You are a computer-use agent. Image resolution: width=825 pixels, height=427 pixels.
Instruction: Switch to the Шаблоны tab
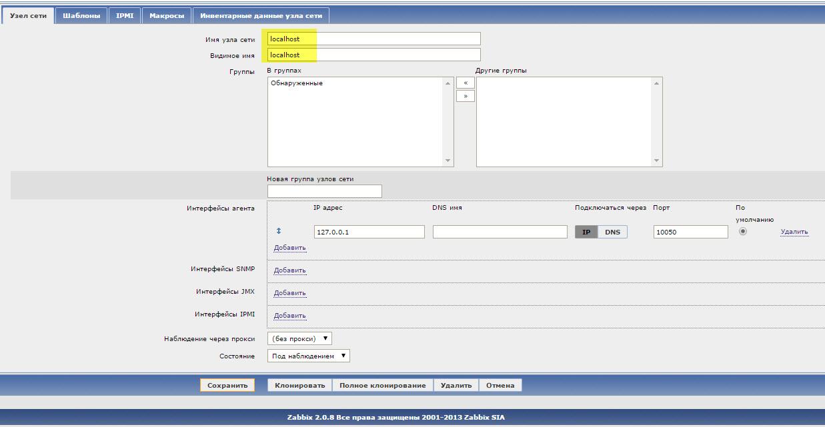click(81, 15)
